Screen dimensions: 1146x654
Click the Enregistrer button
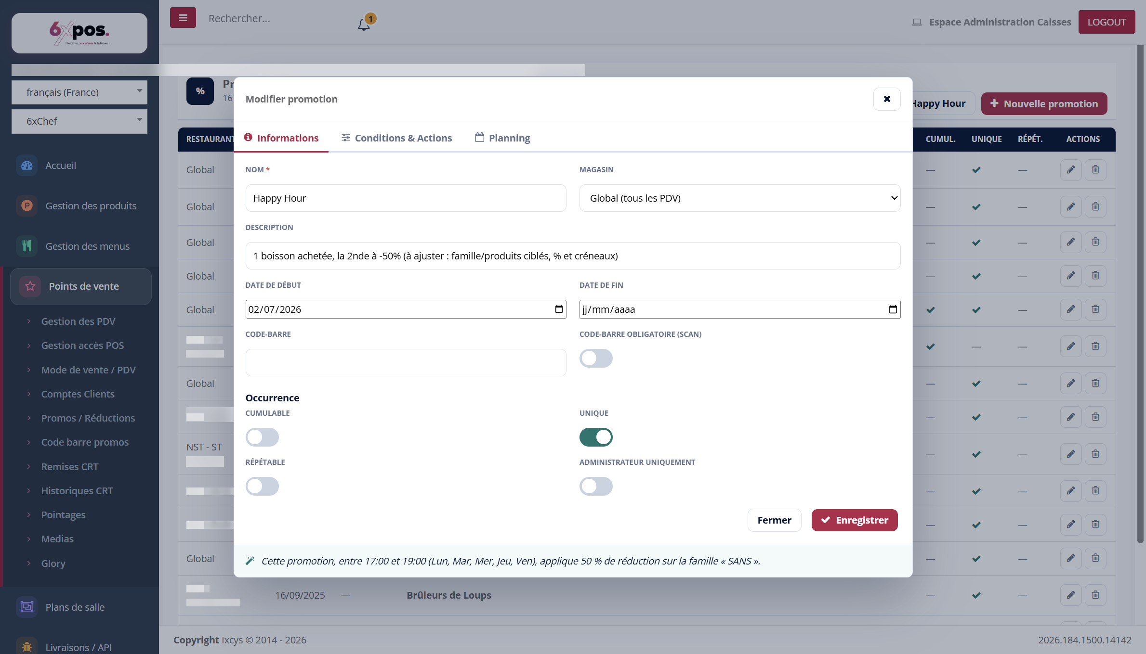click(x=854, y=520)
